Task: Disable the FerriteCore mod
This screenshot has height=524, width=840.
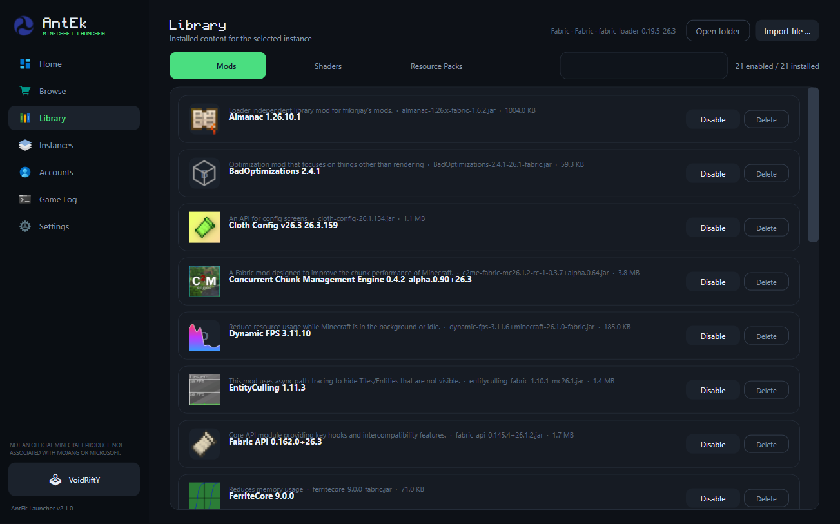Action: click(713, 498)
